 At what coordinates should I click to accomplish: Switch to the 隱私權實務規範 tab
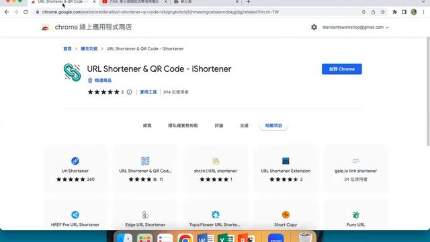(183, 126)
